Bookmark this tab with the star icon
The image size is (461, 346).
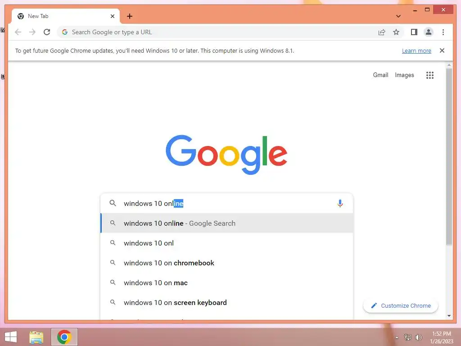(x=396, y=32)
